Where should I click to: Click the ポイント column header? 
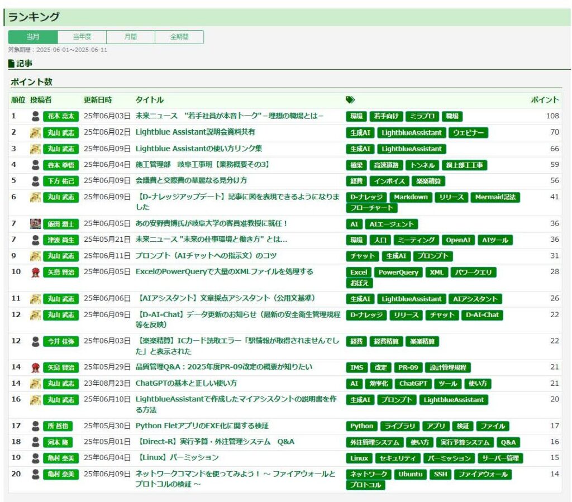(544, 100)
